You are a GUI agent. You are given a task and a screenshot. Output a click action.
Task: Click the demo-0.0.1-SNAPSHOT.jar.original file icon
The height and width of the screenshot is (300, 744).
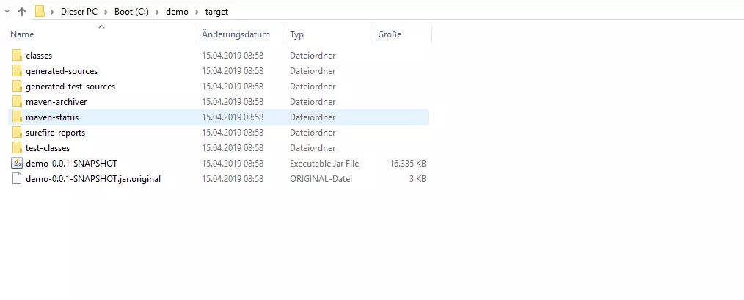tap(17, 179)
